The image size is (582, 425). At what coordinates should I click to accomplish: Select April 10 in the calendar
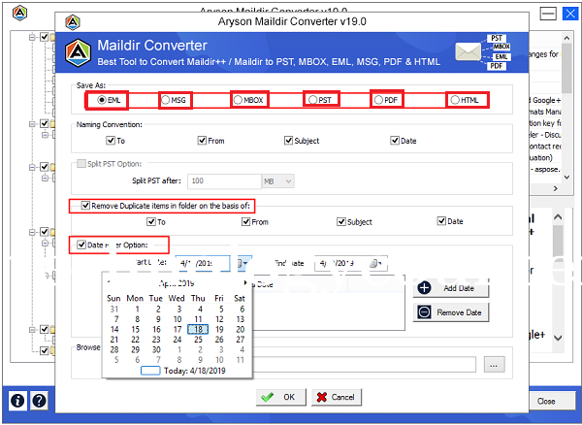178,319
